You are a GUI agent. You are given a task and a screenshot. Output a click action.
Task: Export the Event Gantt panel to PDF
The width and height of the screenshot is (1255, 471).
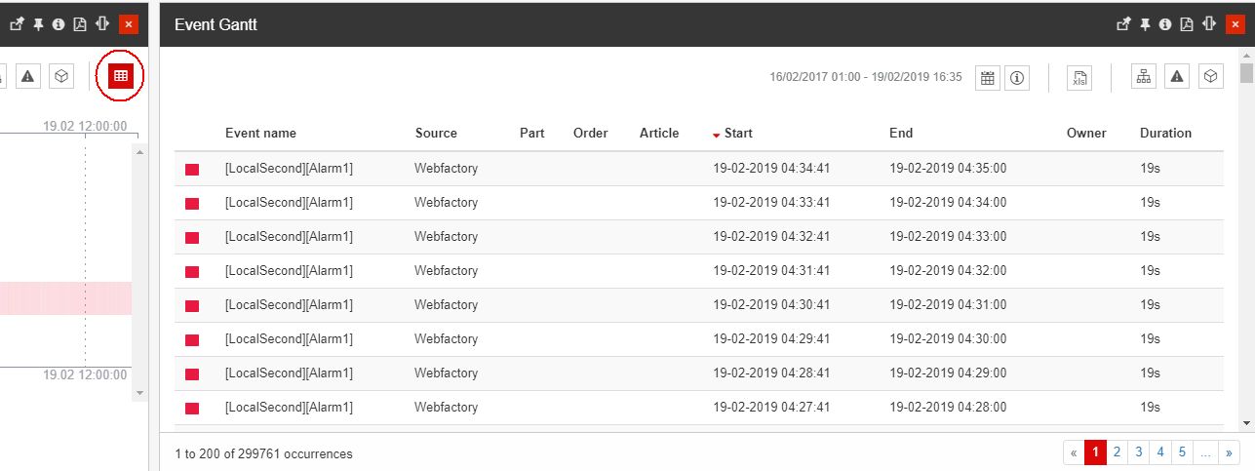coord(1187,24)
